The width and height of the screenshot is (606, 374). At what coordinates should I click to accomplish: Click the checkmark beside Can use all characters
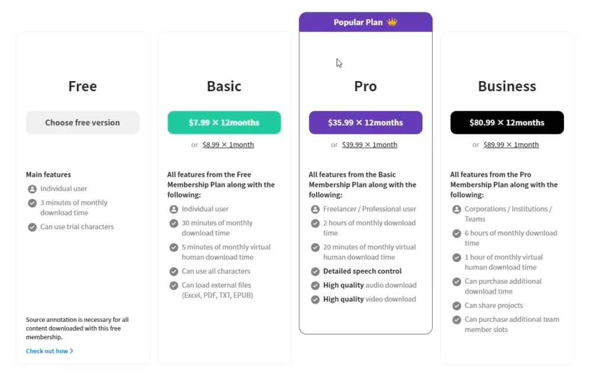pos(174,272)
